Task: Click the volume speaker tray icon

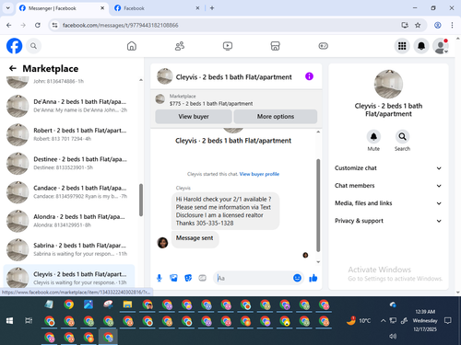Action: pos(393,336)
